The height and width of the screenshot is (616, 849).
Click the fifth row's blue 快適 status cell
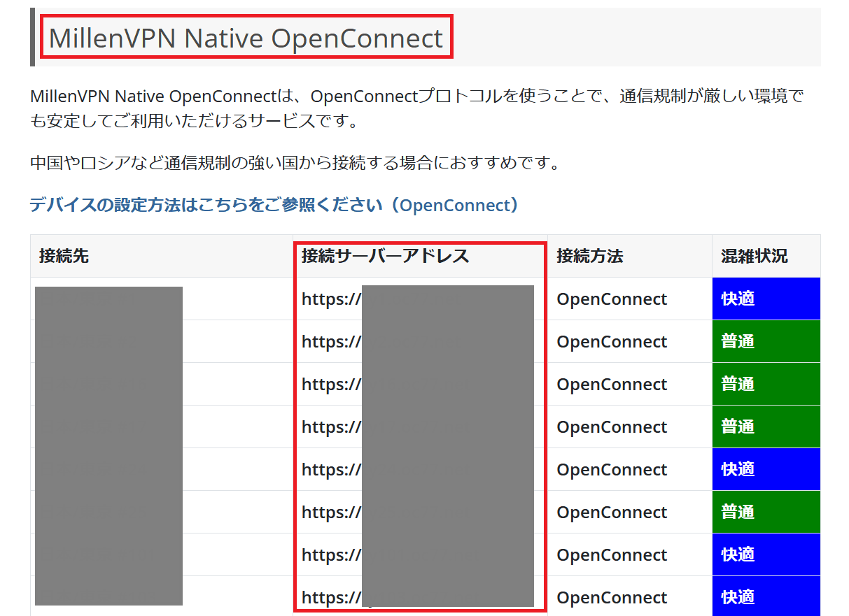tap(766, 469)
